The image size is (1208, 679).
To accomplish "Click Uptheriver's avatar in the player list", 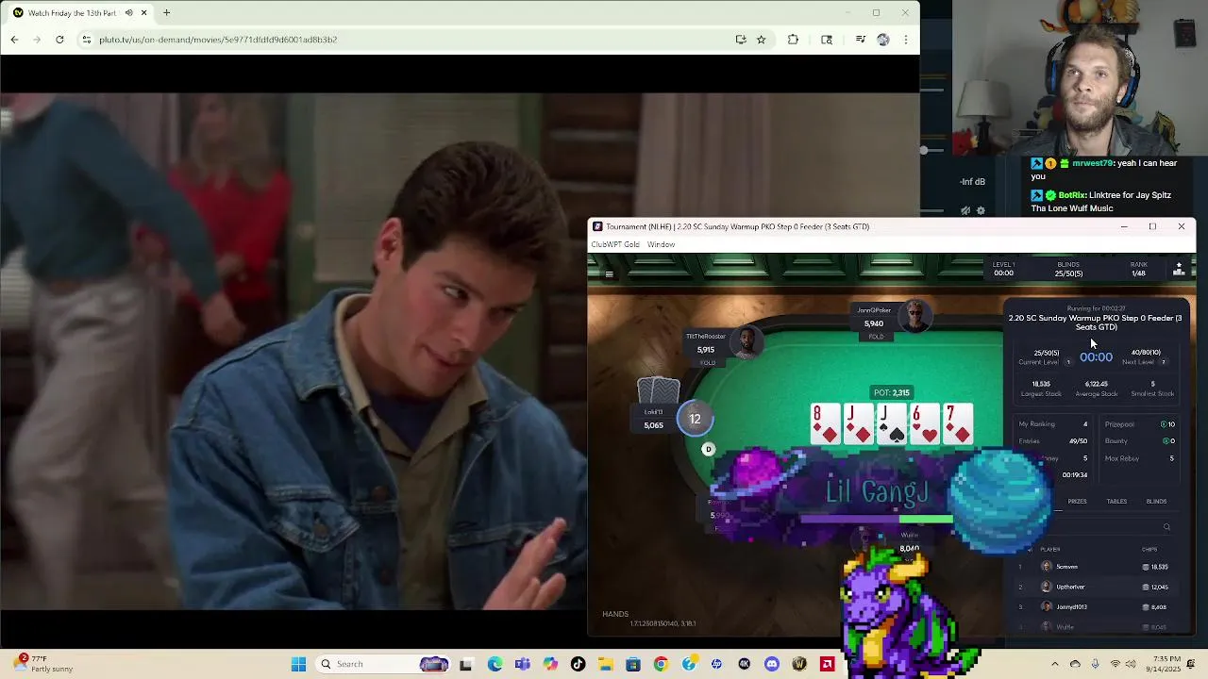I will click(1046, 587).
